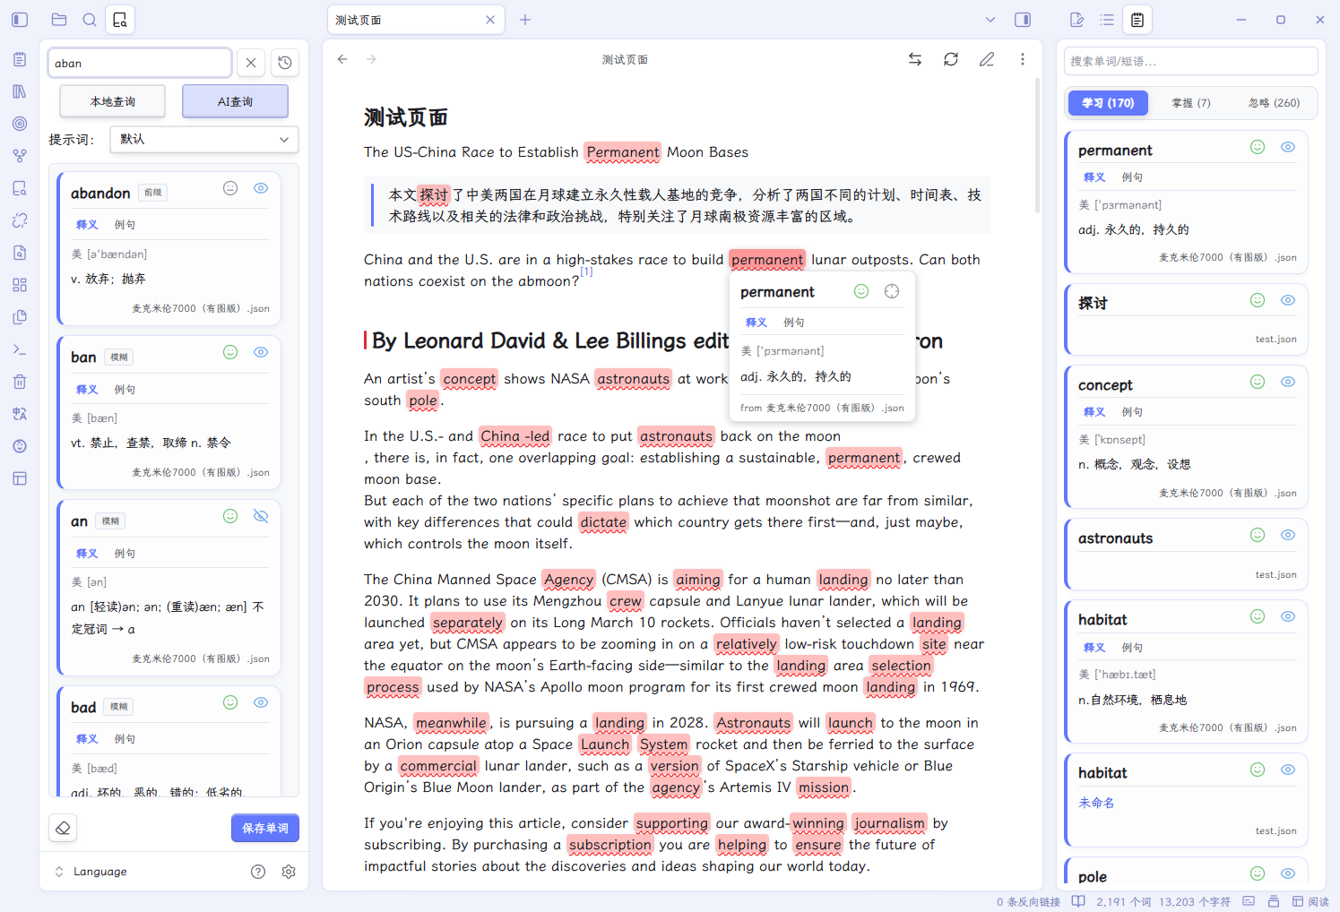Click the 保存单词 button
Image resolution: width=1340 pixels, height=912 pixels.
[265, 828]
